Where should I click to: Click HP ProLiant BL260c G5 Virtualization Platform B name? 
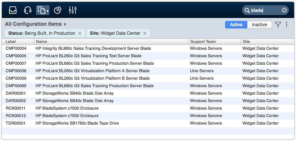coord(93,78)
